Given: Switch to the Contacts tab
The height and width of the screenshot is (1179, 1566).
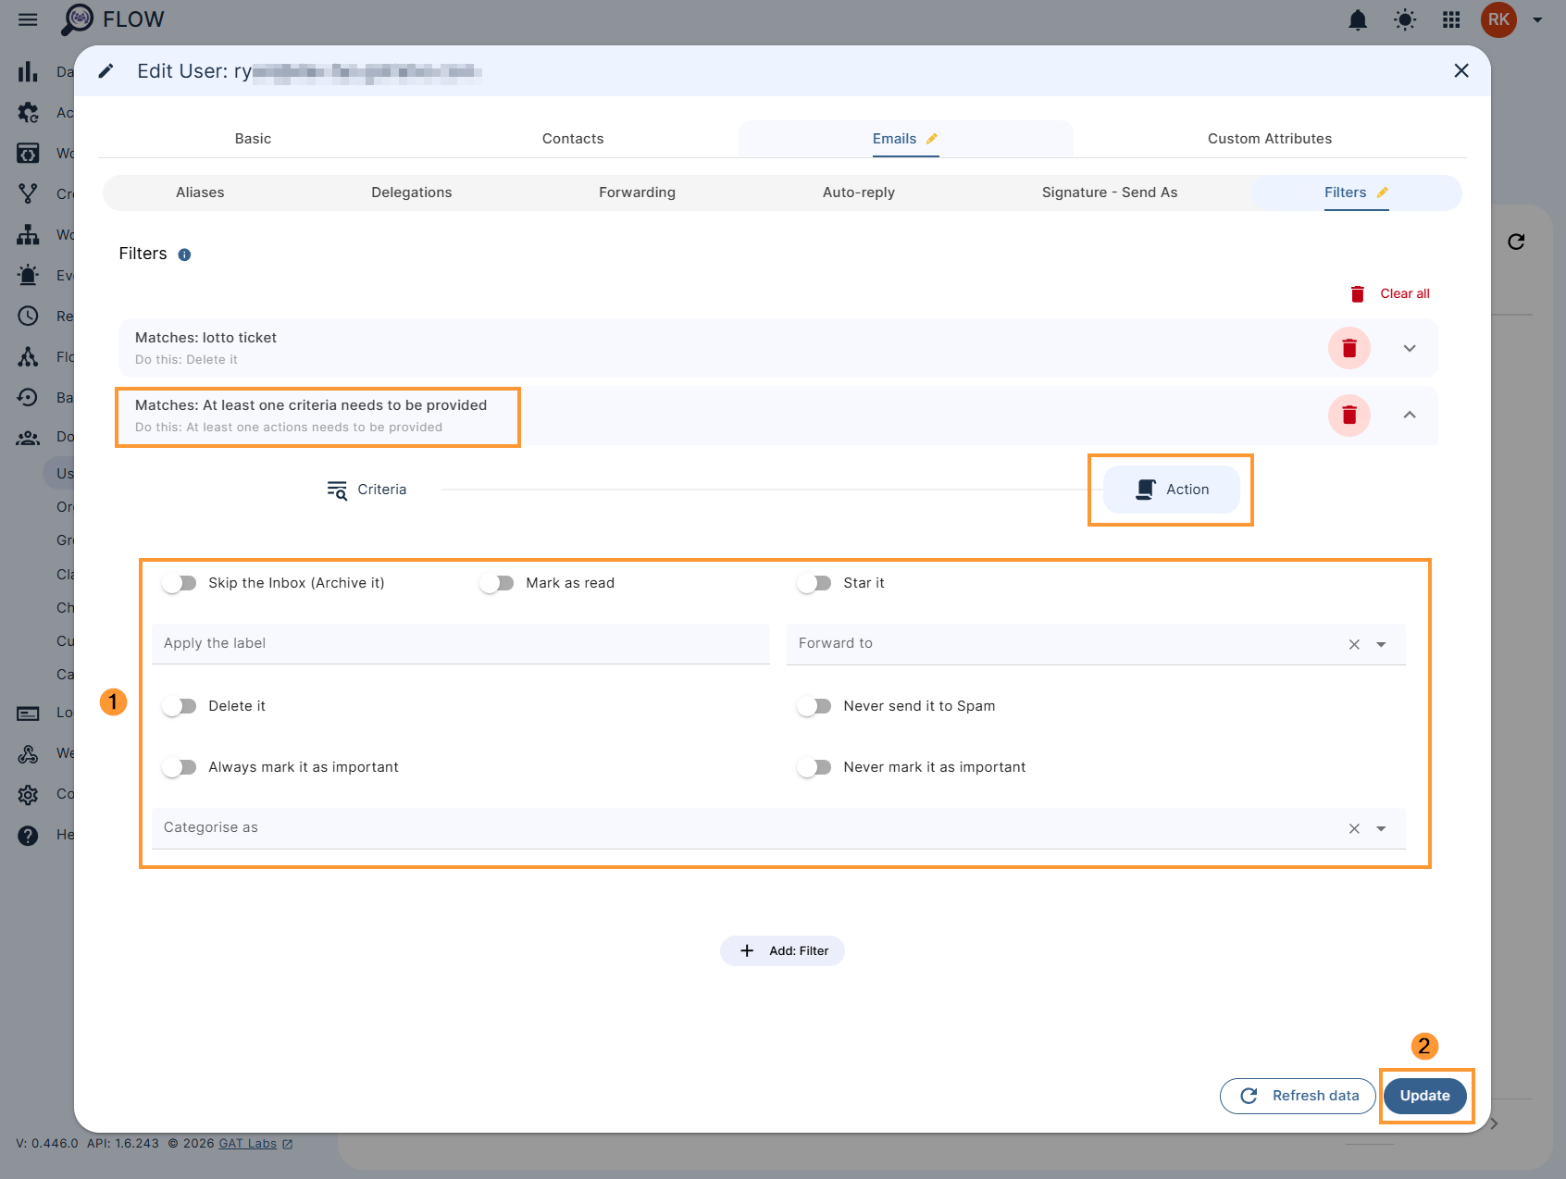Looking at the screenshot, I should [x=573, y=139].
